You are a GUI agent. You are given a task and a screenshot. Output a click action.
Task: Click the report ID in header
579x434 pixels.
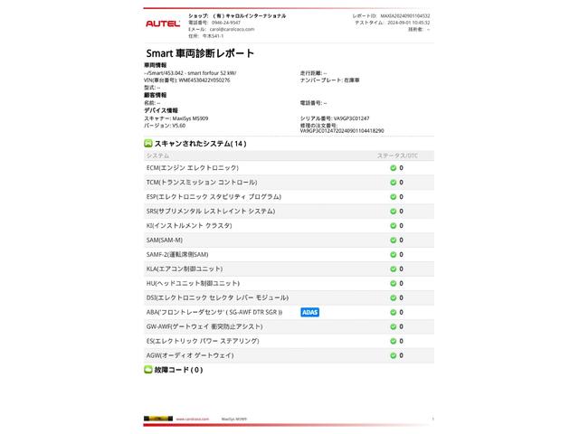point(405,16)
